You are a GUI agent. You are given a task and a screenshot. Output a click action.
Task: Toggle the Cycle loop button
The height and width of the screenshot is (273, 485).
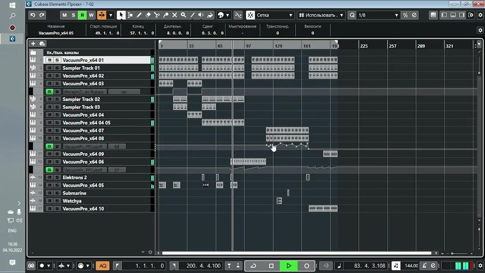point(253,266)
